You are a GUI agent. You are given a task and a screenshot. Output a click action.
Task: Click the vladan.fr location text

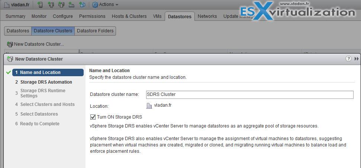[163, 106]
